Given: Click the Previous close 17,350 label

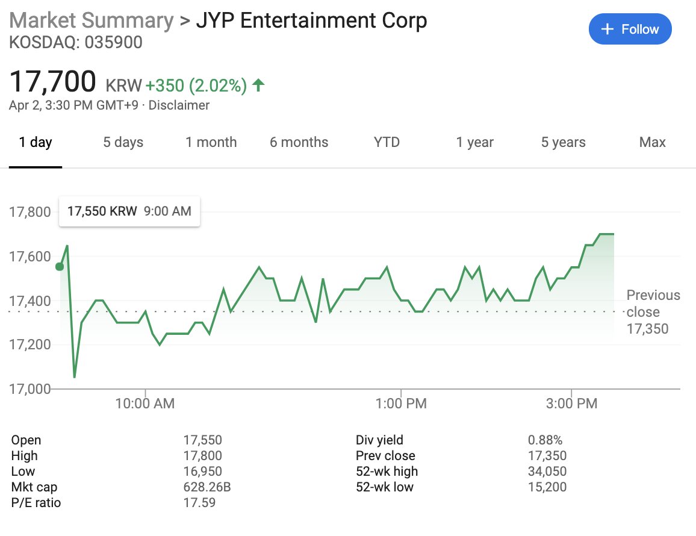Looking at the screenshot, I should pos(653,312).
